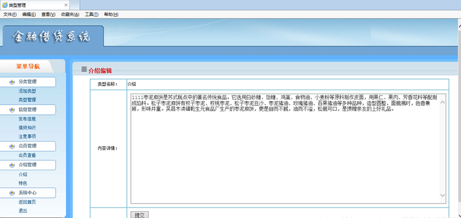Collapse the 分类管理 menu group
The image size is (461, 218).
tap(28, 82)
